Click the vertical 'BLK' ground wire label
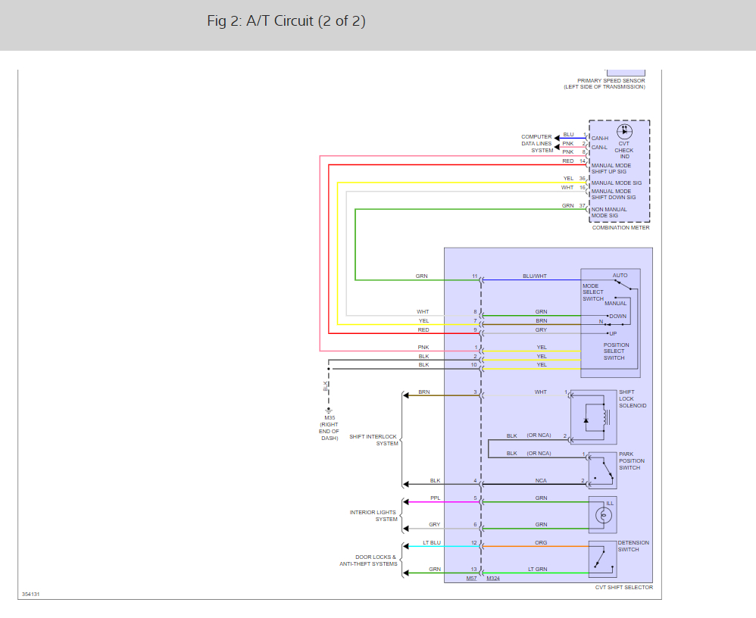Screen dimensions: 756x618 pos(325,385)
